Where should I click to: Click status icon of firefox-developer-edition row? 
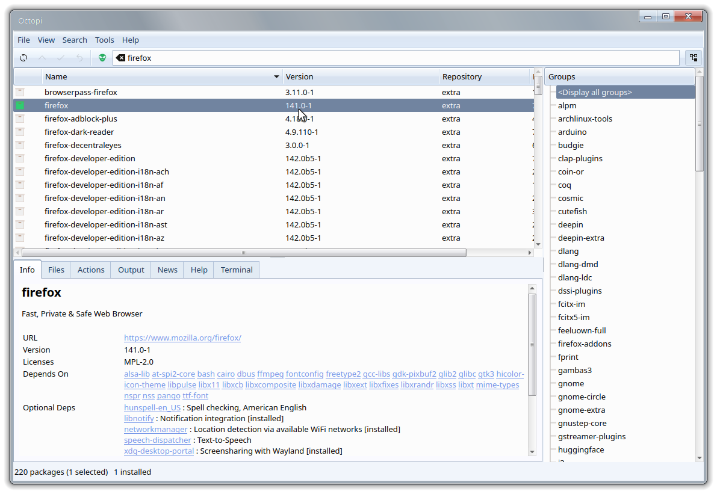coord(20,158)
